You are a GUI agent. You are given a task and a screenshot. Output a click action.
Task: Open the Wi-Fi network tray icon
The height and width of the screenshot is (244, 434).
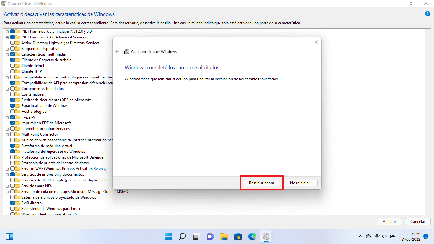[377, 236]
